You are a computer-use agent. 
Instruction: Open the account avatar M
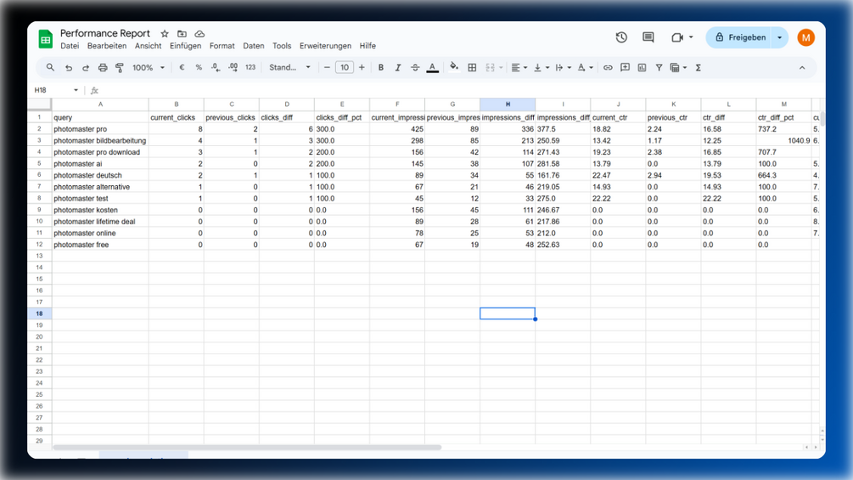[x=805, y=37]
